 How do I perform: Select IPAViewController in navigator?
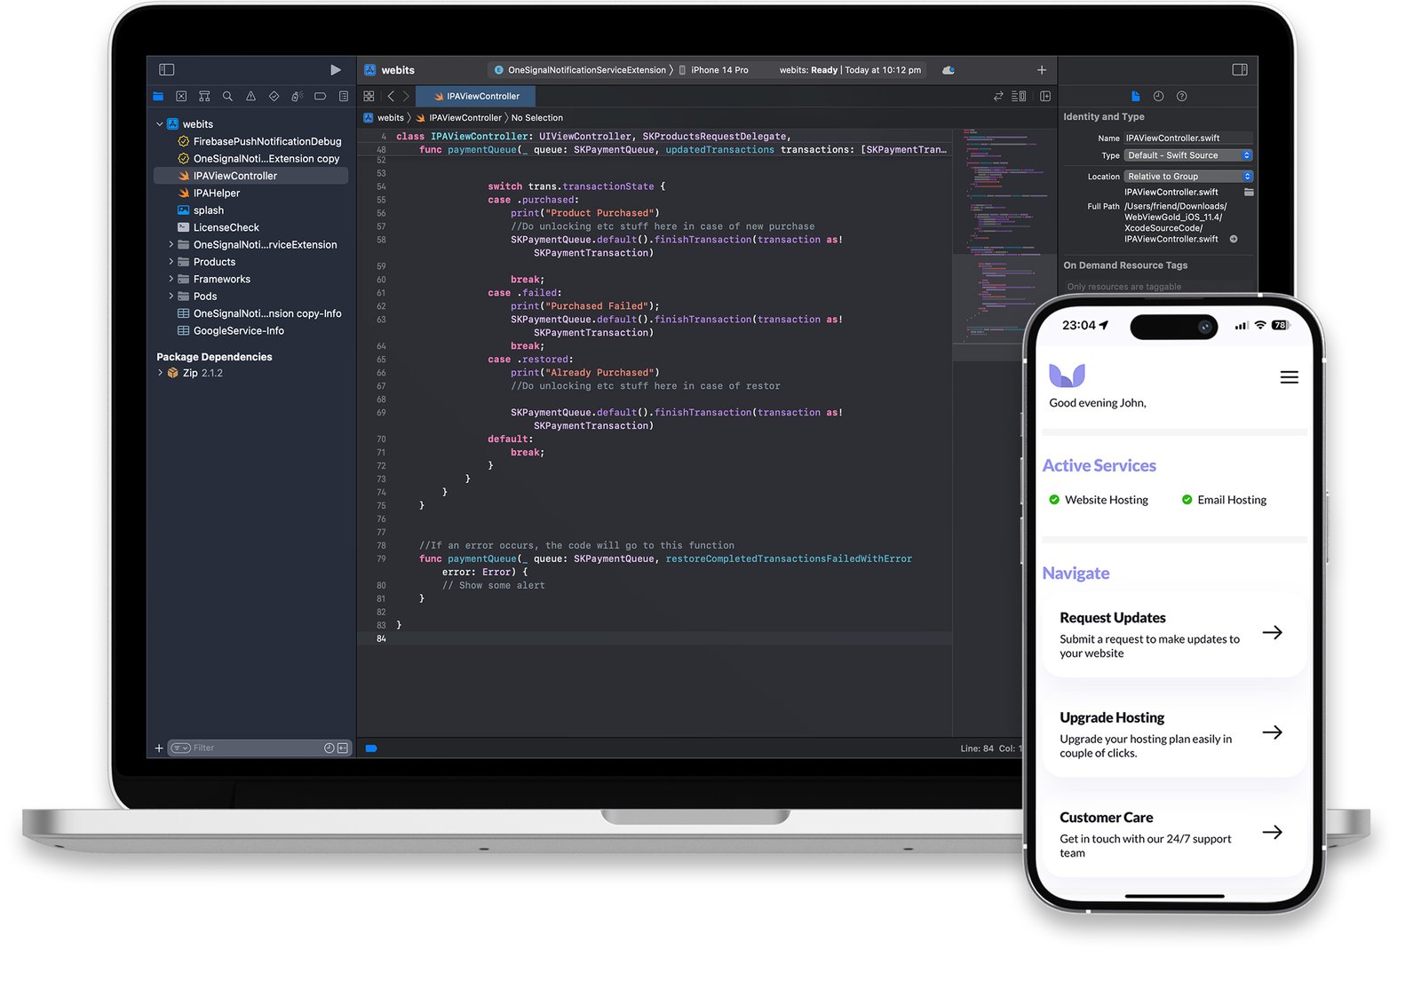(x=250, y=176)
